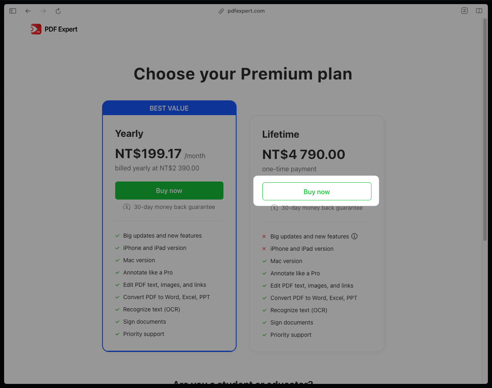Click the pdfexpert.com address field

(x=246, y=11)
